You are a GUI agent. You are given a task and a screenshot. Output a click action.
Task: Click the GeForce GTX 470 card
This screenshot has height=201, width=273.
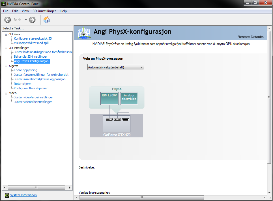[117, 126]
